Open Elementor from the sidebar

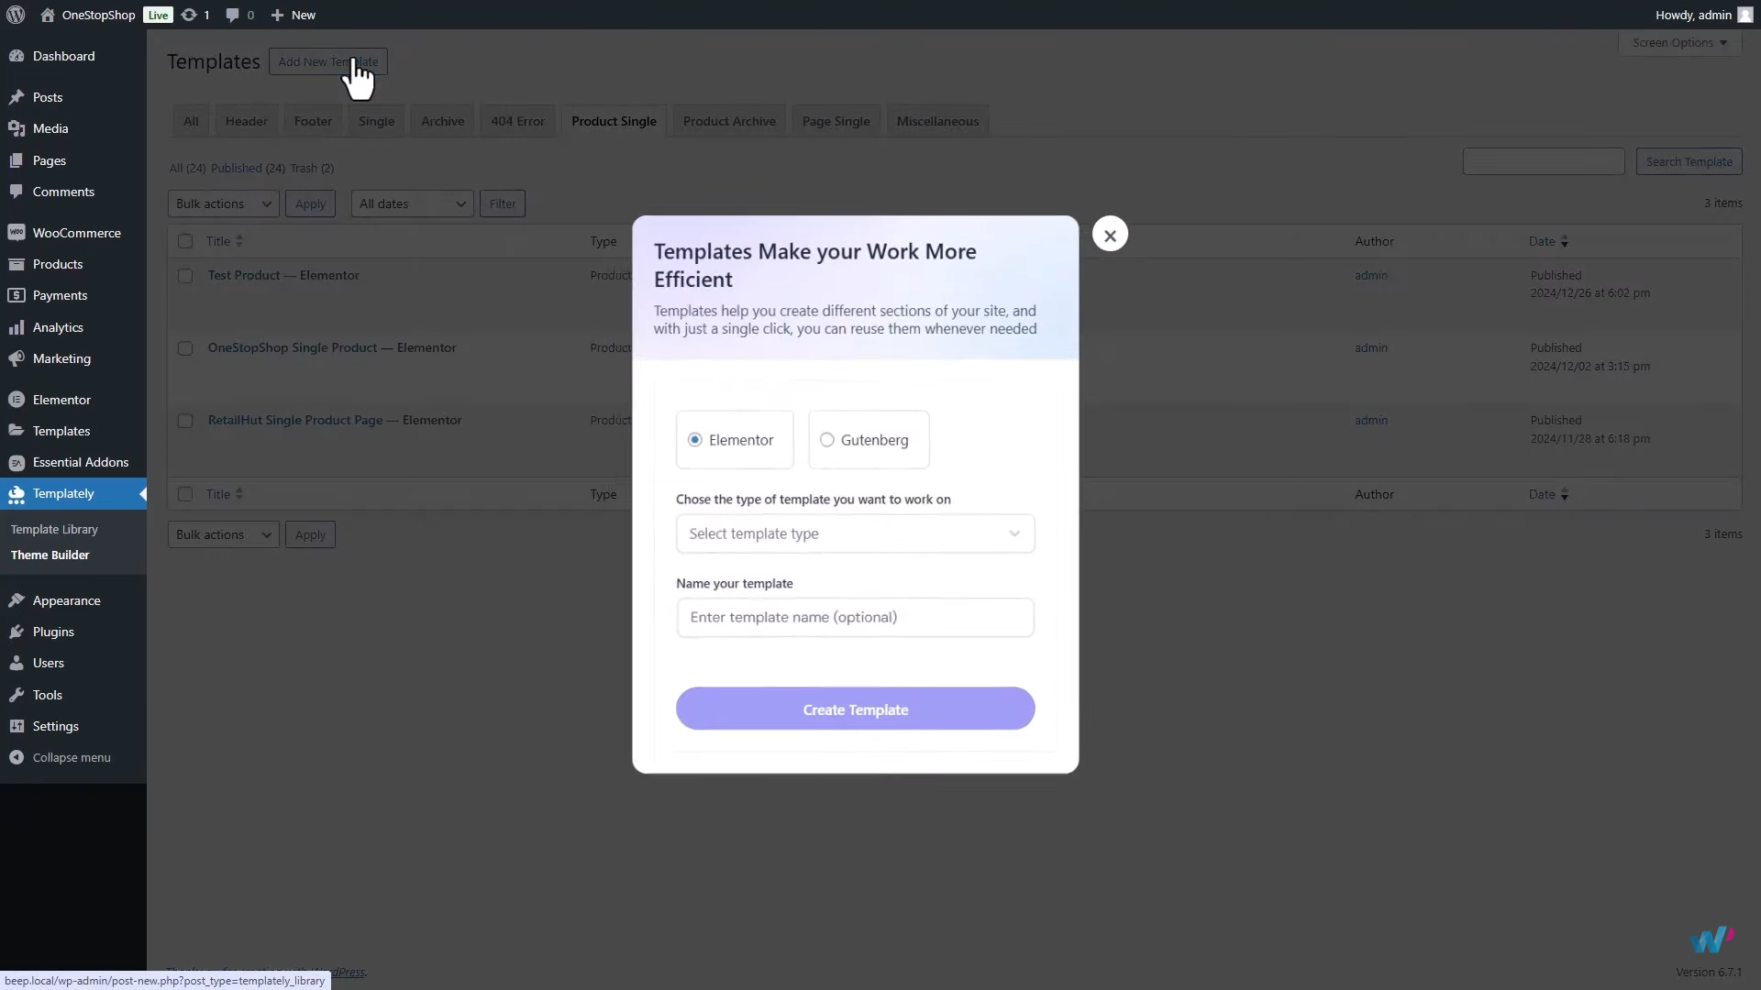(x=62, y=399)
